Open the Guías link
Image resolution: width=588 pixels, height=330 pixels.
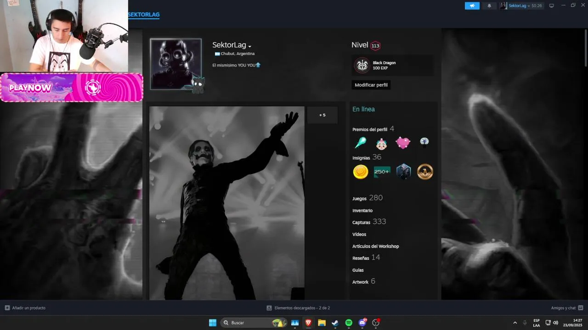358,270
